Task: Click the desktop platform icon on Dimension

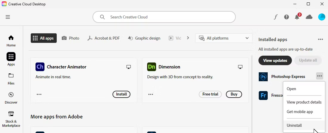Action: [240, 67]
